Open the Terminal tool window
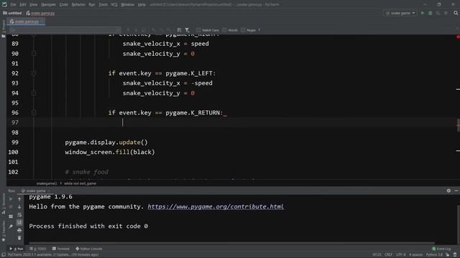Image resolution: width=460 pixels, height=258 pixels. (x=60, y=249)
